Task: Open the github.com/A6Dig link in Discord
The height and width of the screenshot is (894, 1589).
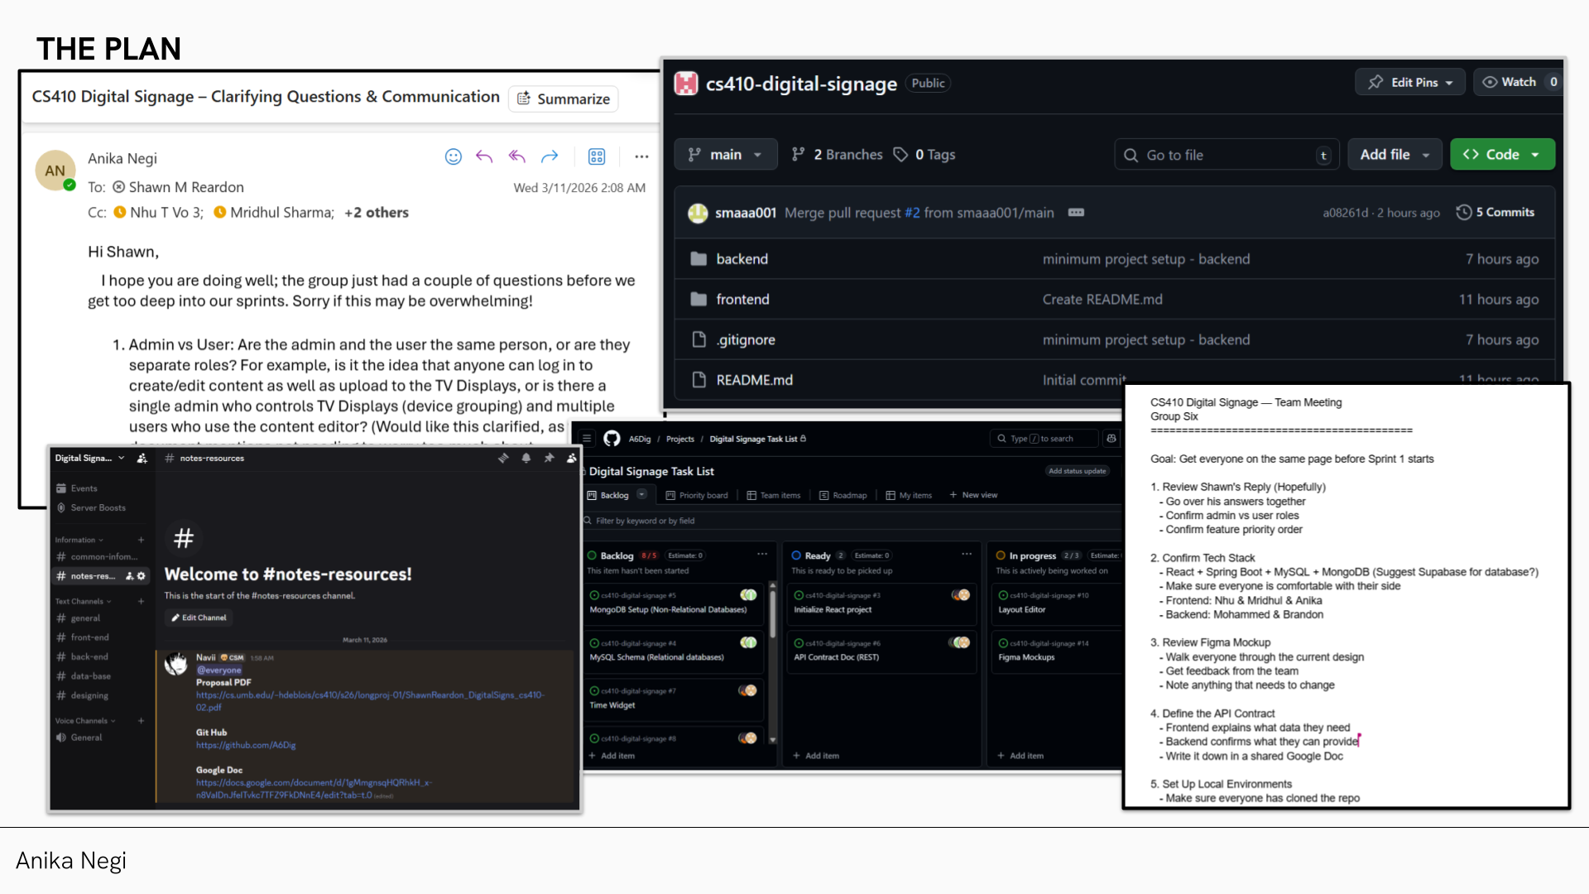Action: click(246, 746)
